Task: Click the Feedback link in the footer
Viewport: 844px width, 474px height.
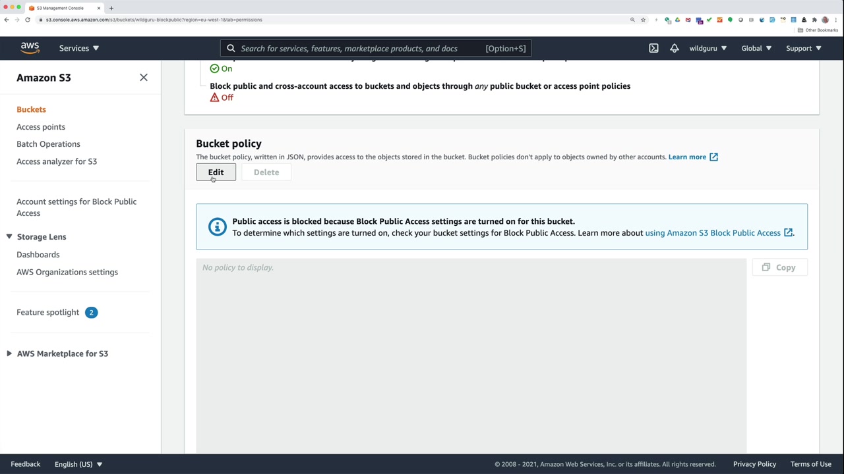Action: [x=25, y=464]
